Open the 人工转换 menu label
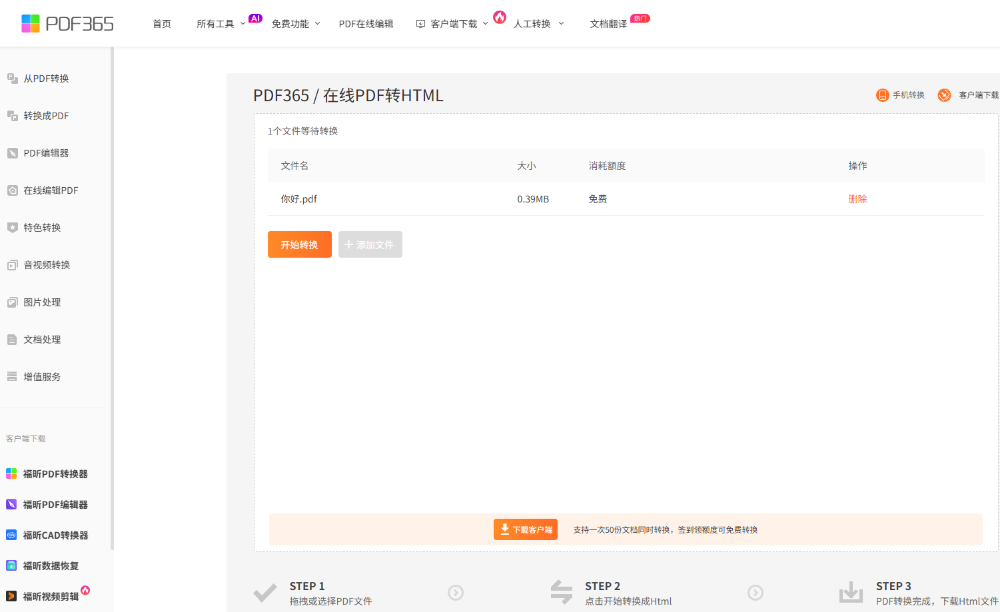 [532, 24]
